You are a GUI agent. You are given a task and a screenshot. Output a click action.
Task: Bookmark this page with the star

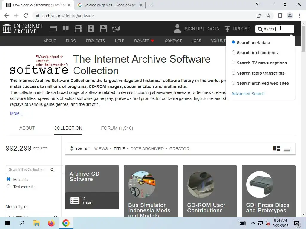click(x=268, y=16)
